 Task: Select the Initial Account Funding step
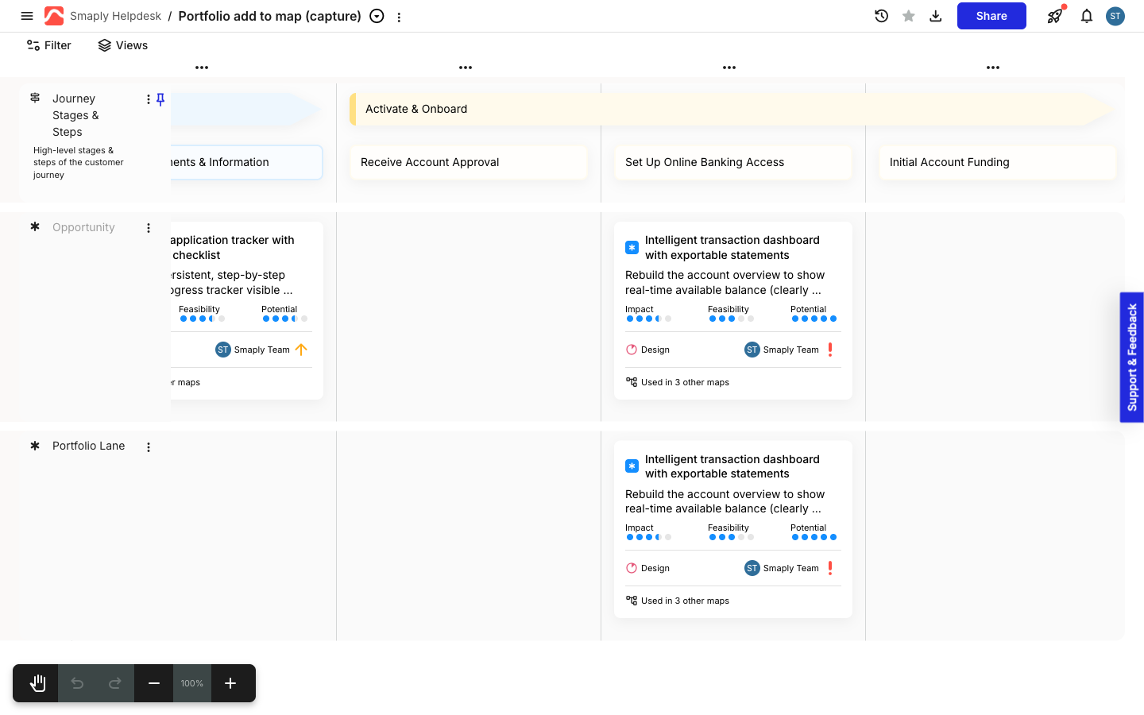[x=998, y=162]
